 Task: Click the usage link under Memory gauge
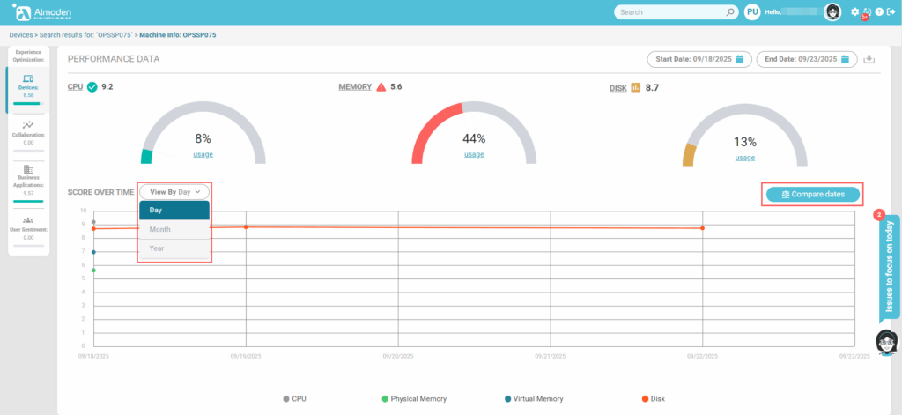(x=474, y=154)
